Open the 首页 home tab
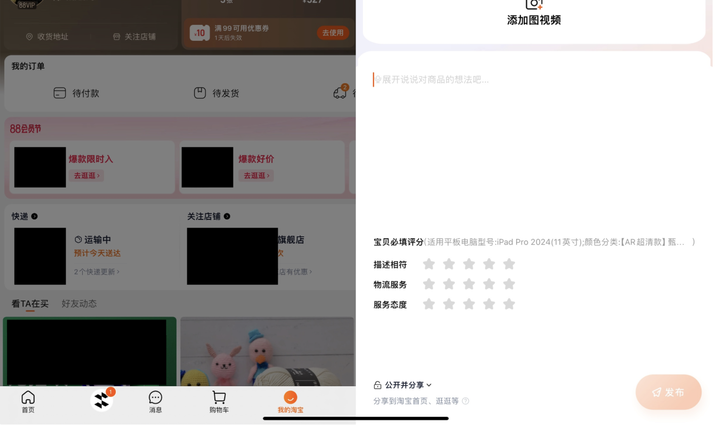This screenshot has height=425, width=716. coord(28,402)
